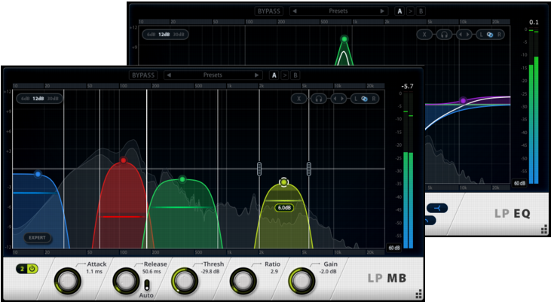Screen dimensions: 551x302
Task: Toggle the Auto release switch in LP MB
Action: click(146, 285)
